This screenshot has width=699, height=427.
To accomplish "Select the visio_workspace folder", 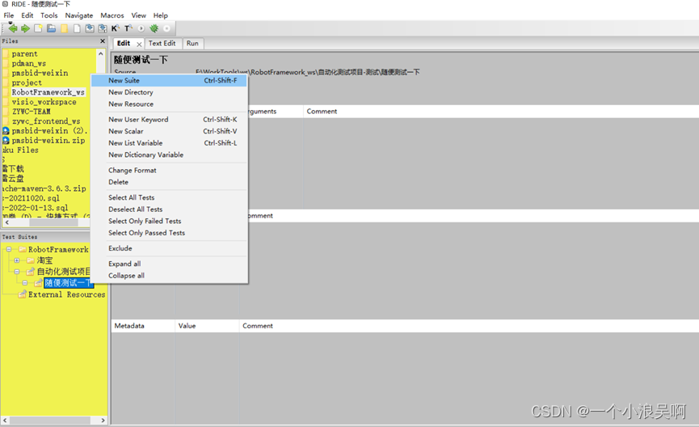I will pyautogui.click(x=44, y=102).
